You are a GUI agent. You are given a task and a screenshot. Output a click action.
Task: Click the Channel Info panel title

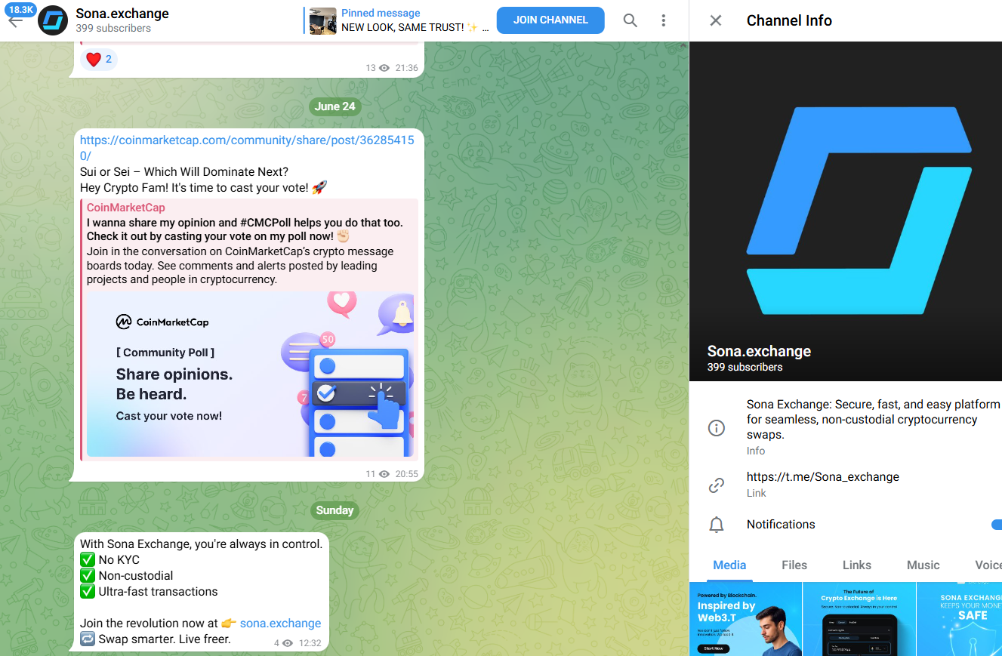[789, 20]
